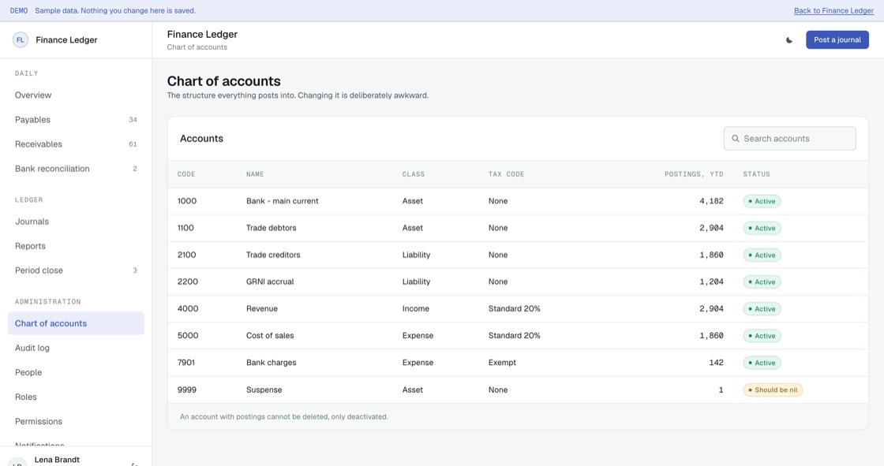
Task: Click account code 7901
Action: pyautogui.click(x=186, y=363)
